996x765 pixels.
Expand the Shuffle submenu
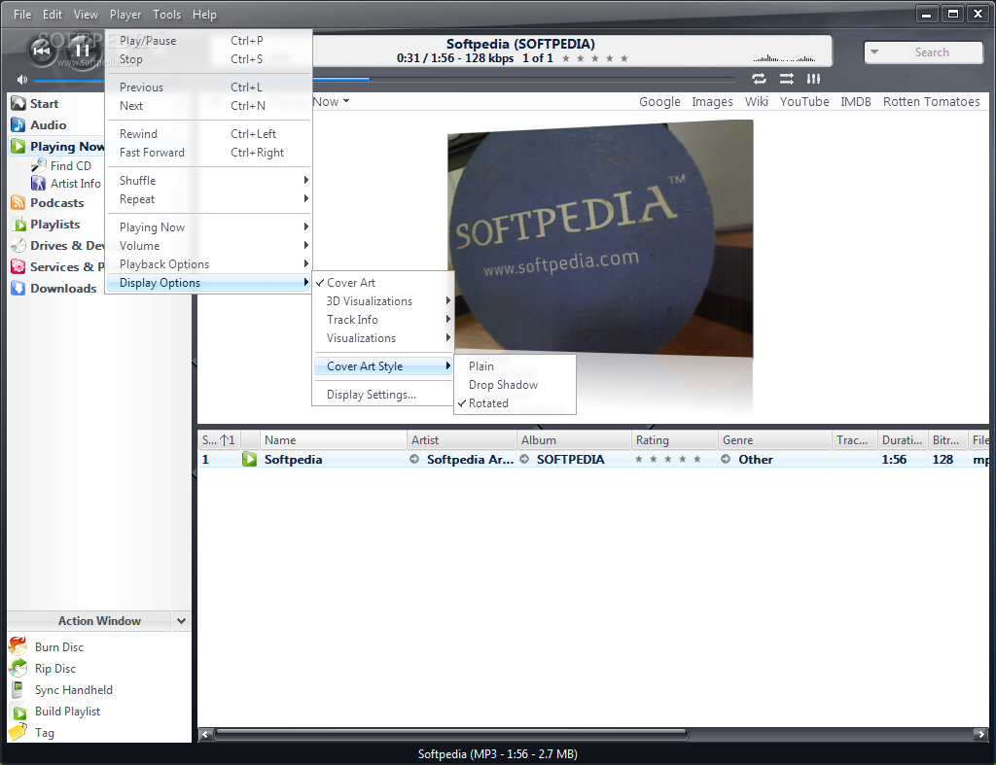point(208,180)
